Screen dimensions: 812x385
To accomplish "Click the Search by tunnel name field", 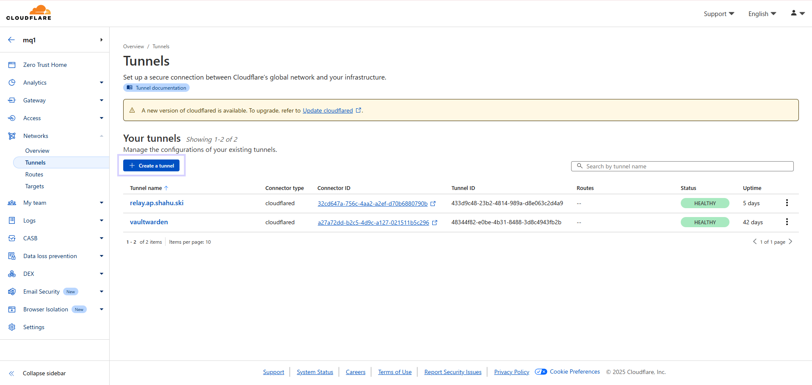I will (682, 166).
